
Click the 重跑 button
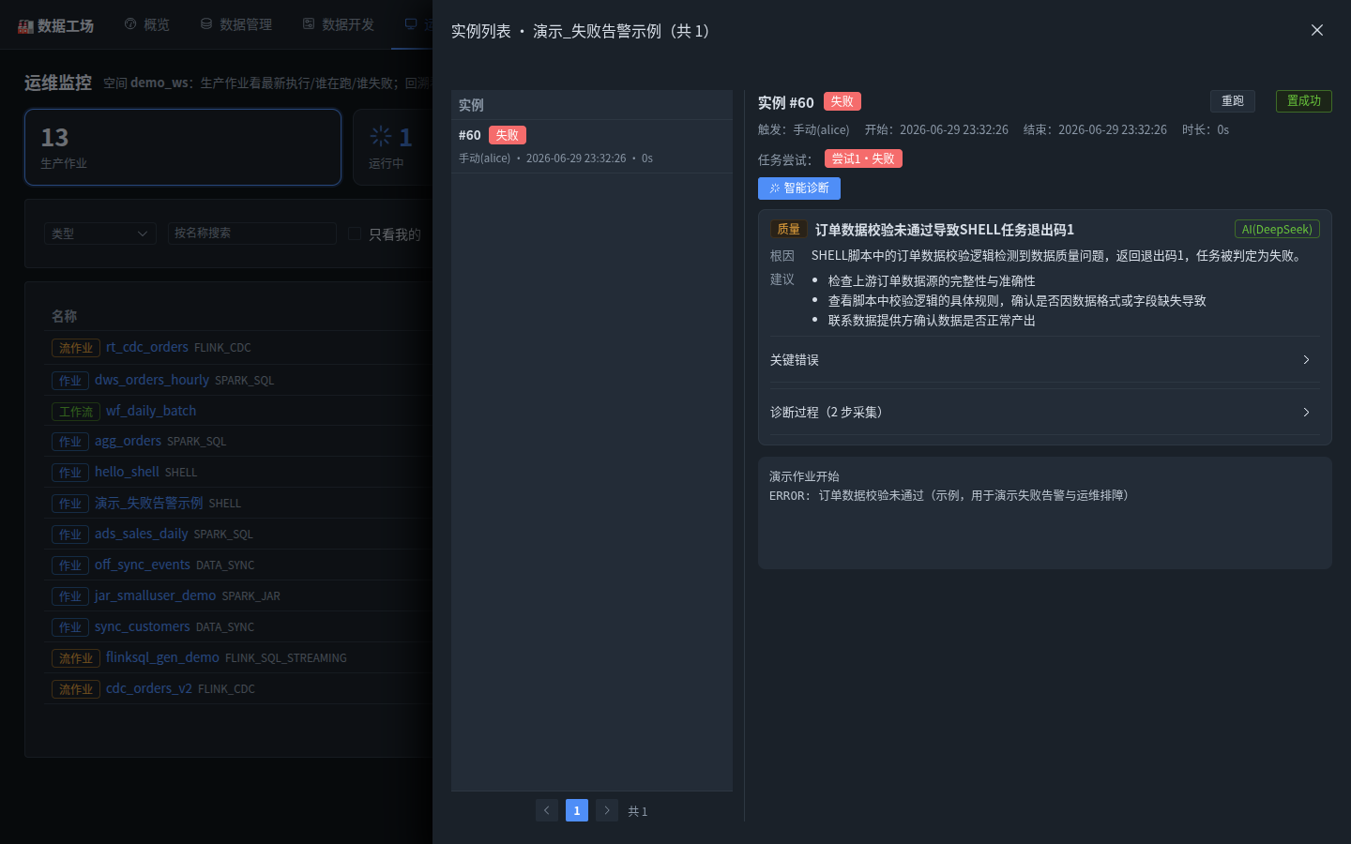[1233, 101]
